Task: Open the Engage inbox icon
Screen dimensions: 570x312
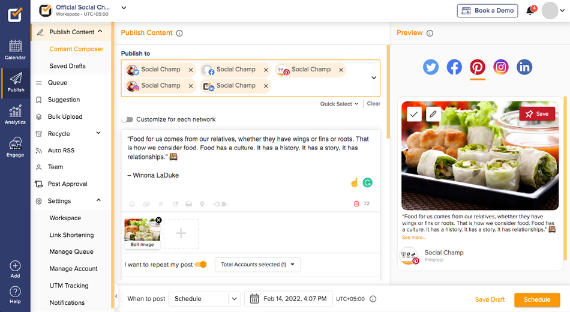Action: [15, 147]
